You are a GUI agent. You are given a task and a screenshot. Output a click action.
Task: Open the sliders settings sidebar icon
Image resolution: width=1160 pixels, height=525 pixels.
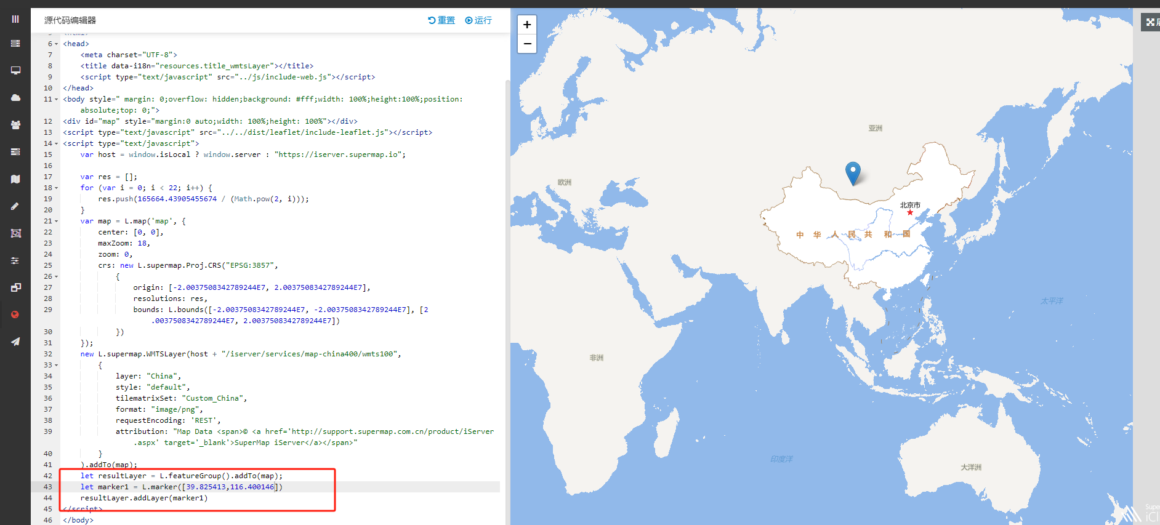(x=15, y=260)
